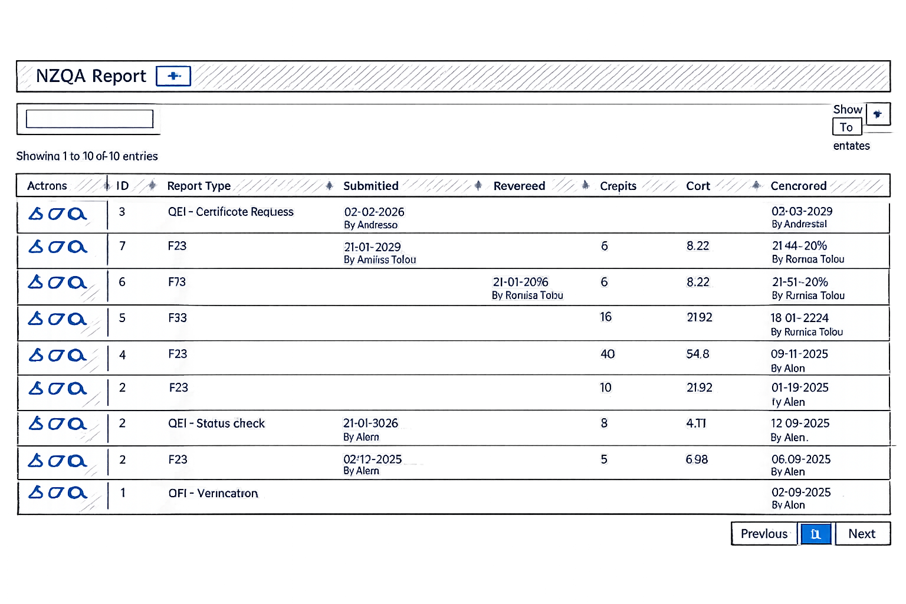Click first triangle icon in 01-19-2025 row

tap(36, 388)
